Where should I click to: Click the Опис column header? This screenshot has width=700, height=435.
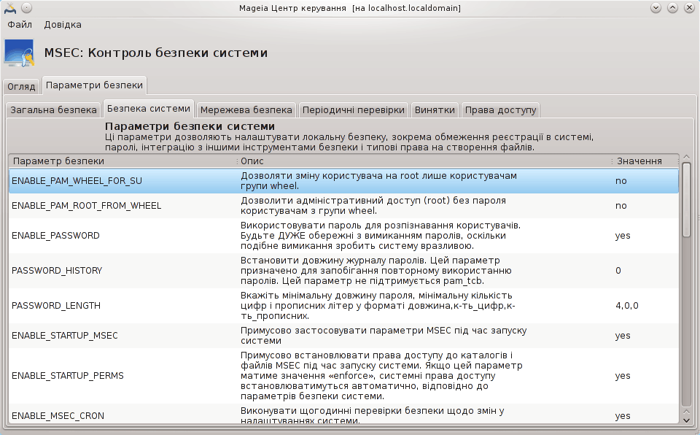click(424, 161)
